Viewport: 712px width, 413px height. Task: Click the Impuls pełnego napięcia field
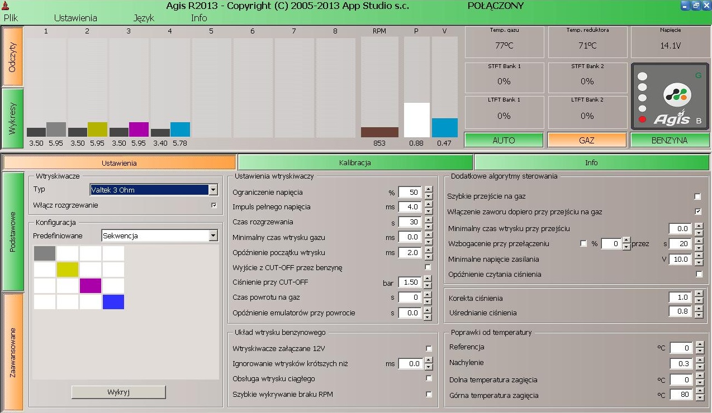(x=410, y=207)
